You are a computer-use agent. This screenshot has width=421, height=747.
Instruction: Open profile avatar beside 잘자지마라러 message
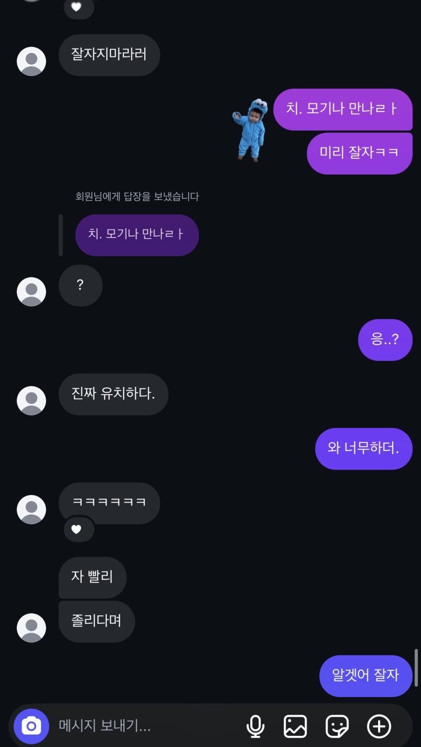point(31,61)
